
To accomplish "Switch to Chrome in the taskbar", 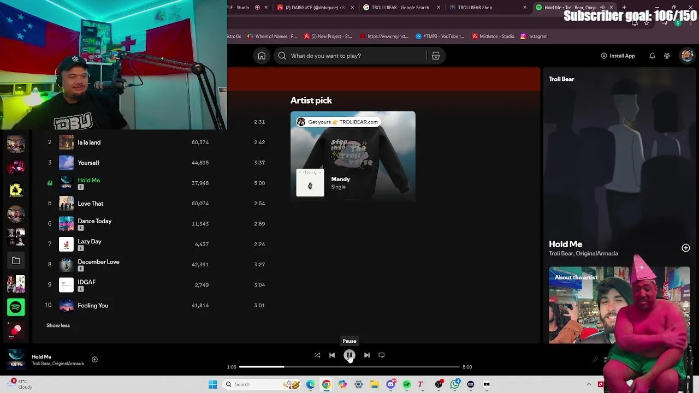I will (x=326, y=384).
